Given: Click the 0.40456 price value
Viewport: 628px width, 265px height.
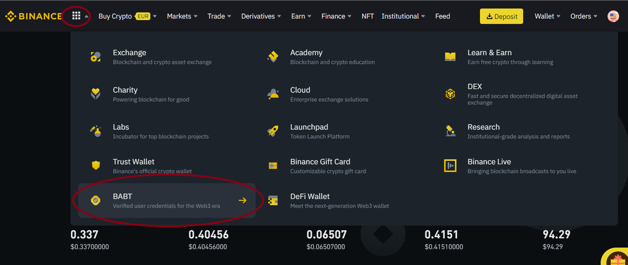Looking at the screenshot, I should point(209,235).
